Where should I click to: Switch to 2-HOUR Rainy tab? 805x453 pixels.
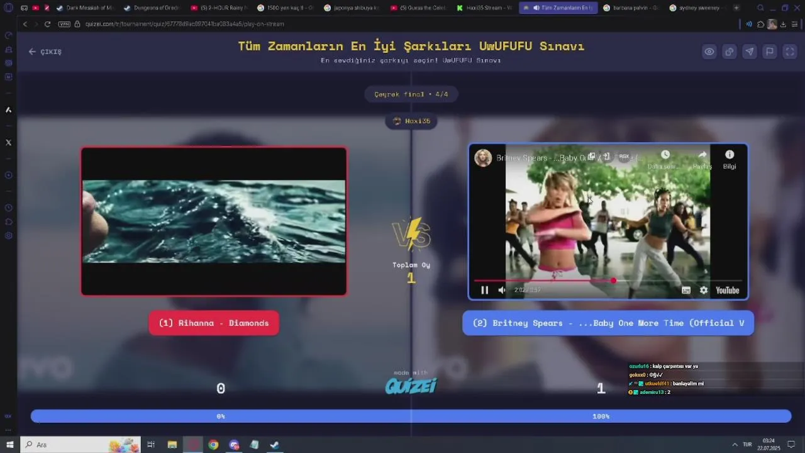coord(219,8)
